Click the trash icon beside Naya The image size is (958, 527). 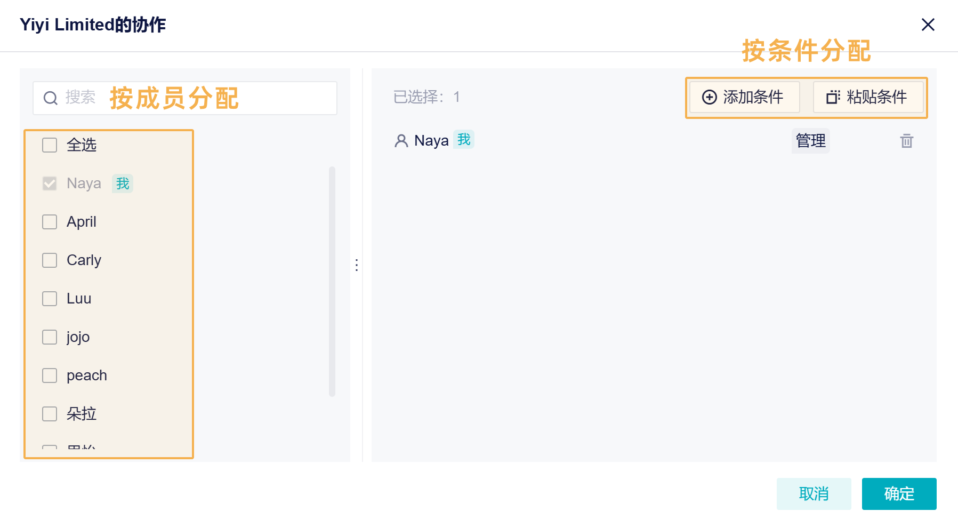906,141
